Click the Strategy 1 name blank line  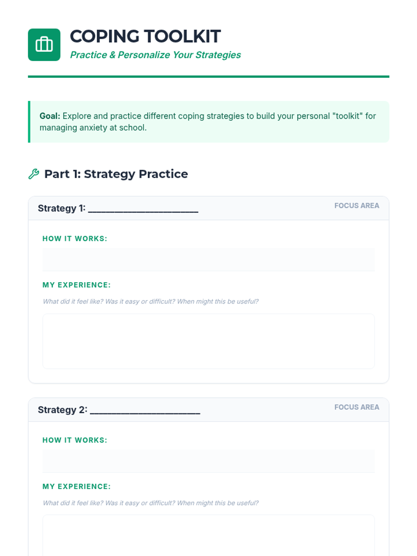point(143,208)
